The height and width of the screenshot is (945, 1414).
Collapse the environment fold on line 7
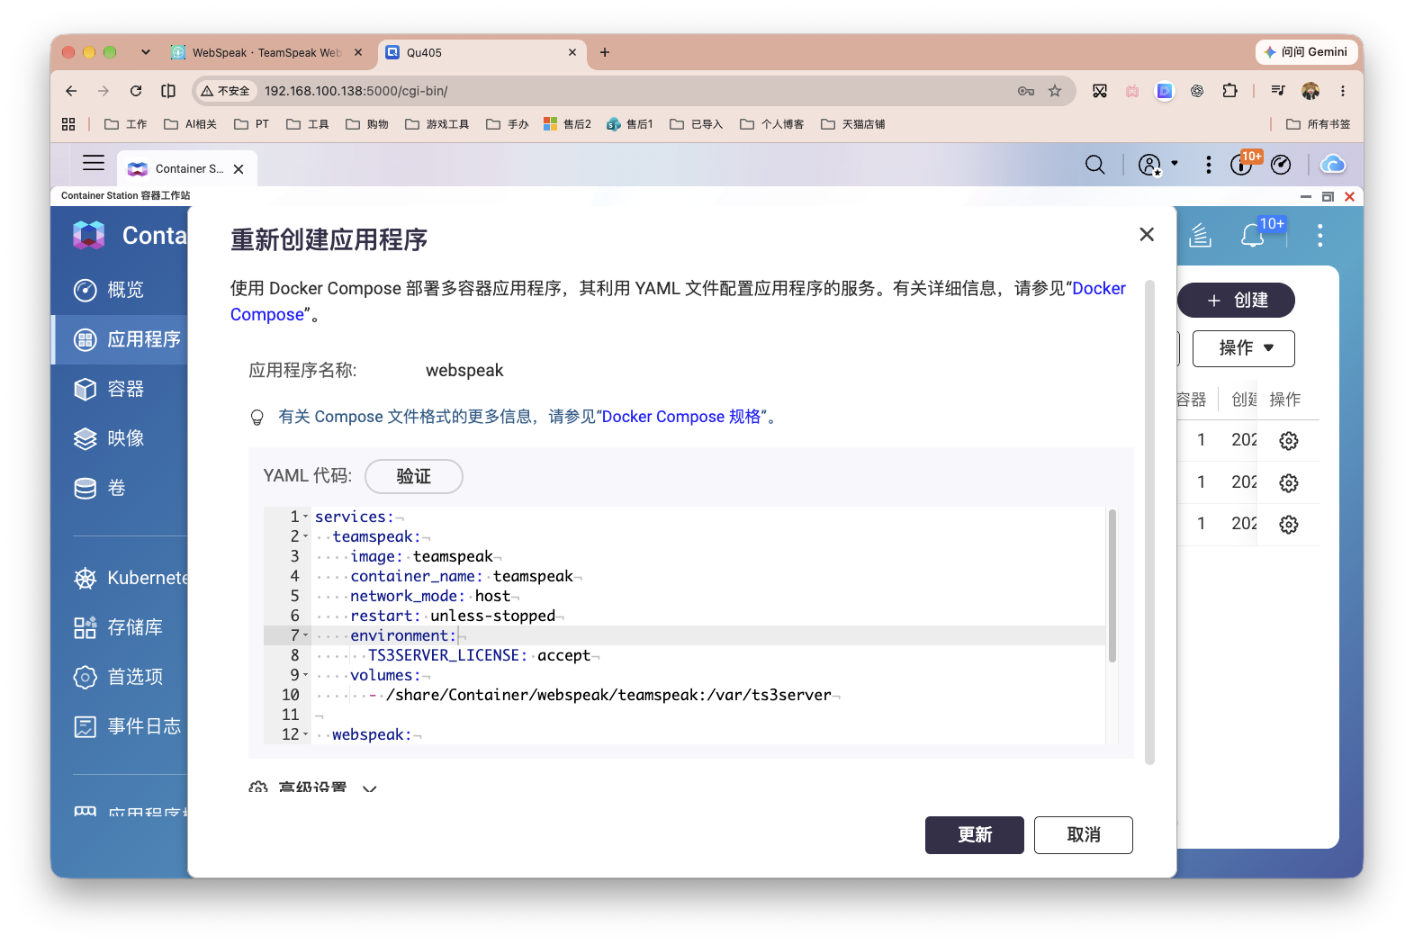306,635
